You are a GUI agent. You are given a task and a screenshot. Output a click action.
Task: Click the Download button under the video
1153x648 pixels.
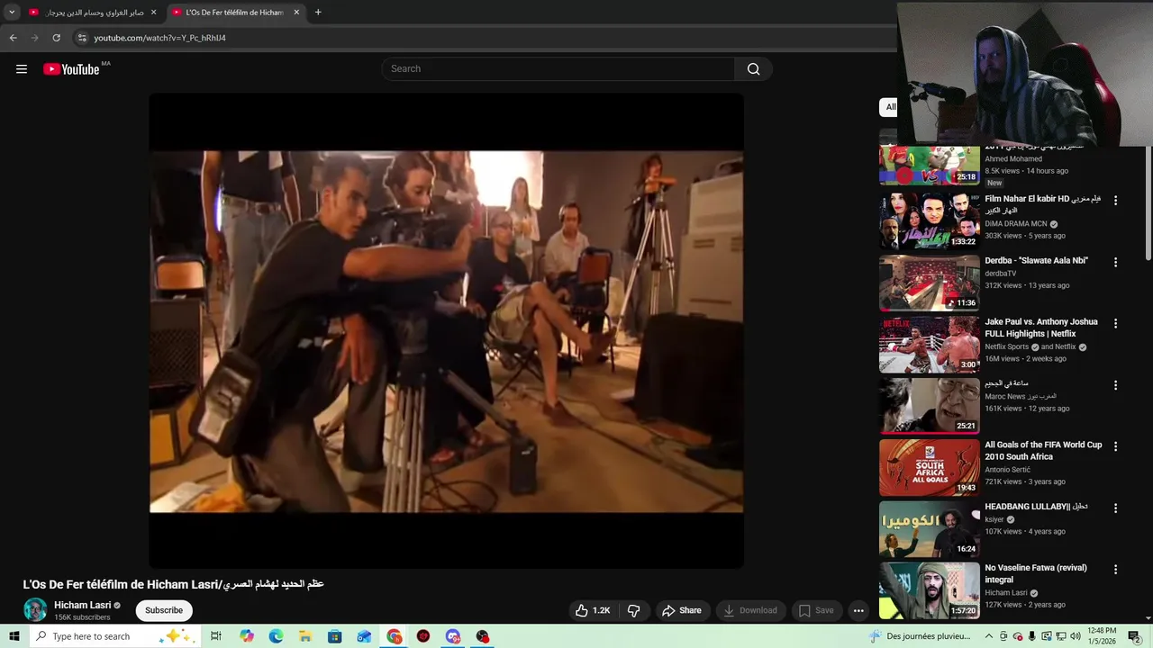point(750,610)
